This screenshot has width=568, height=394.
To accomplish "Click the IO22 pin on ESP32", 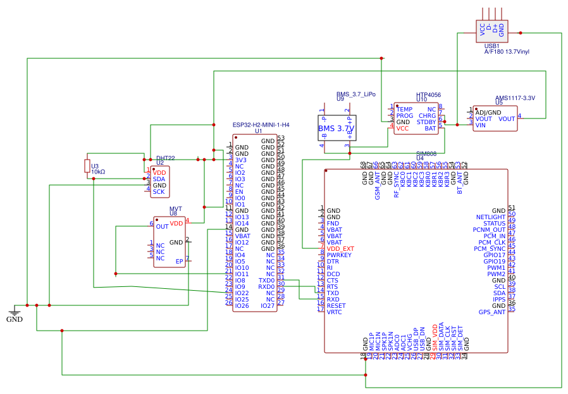I will click(x=242, y=293).
